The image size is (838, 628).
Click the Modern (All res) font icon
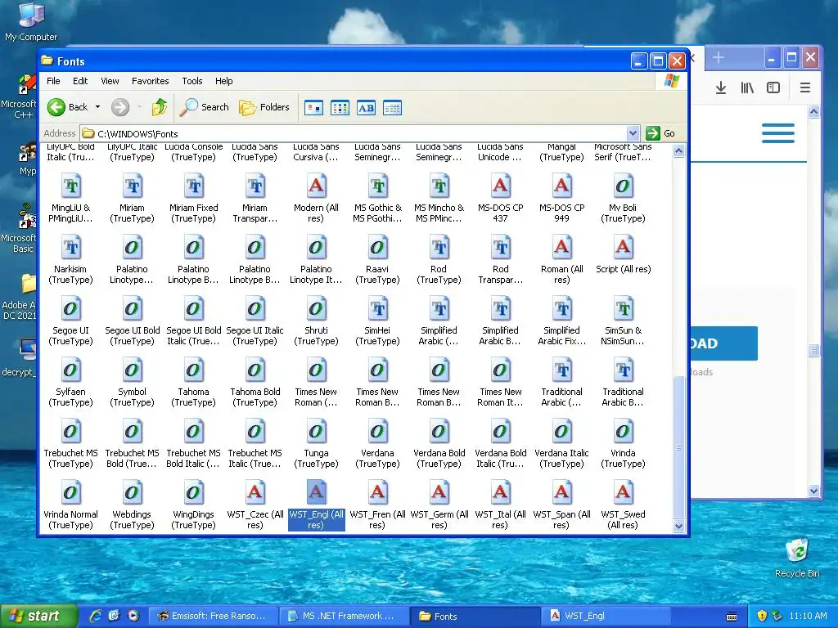[316, 186]
